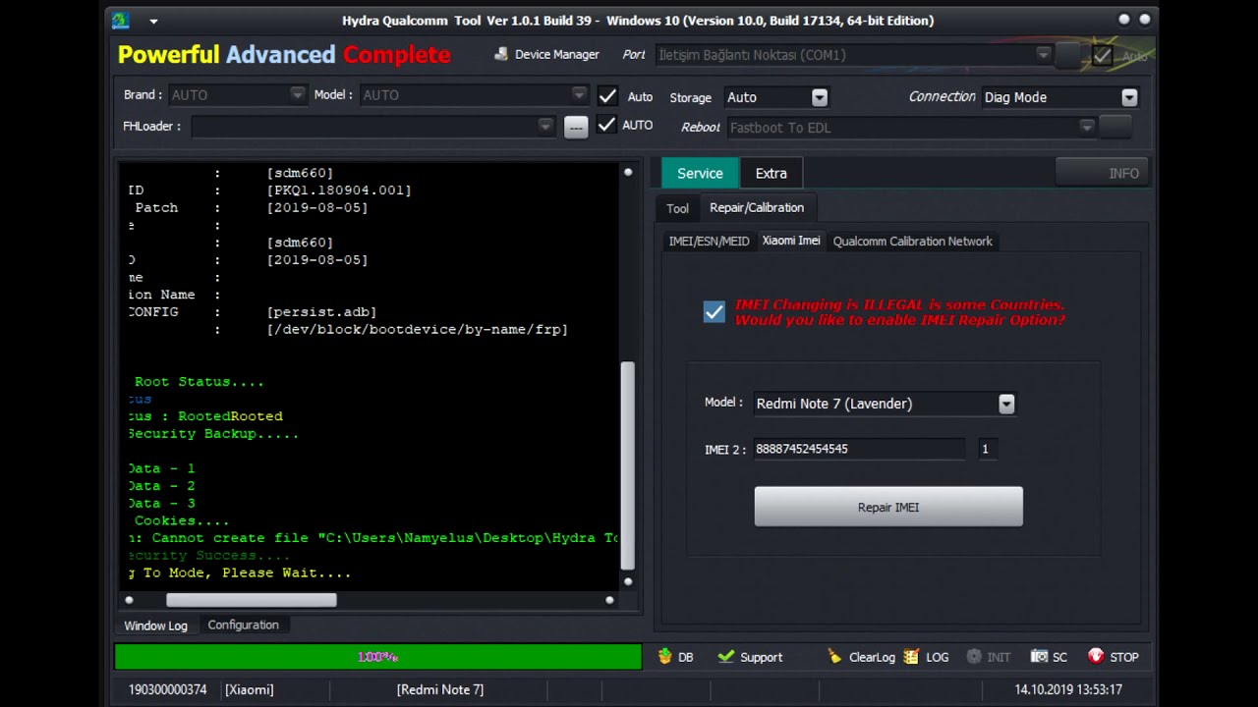Click the INFO button

point(1101,173)
